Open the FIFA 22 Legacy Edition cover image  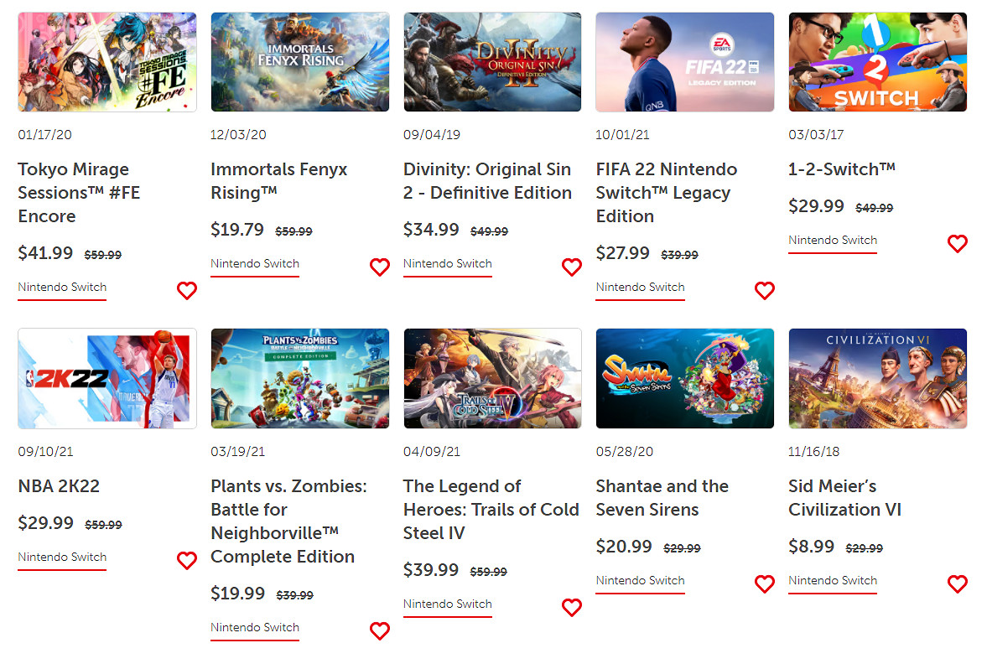click(x=685, y=62)
